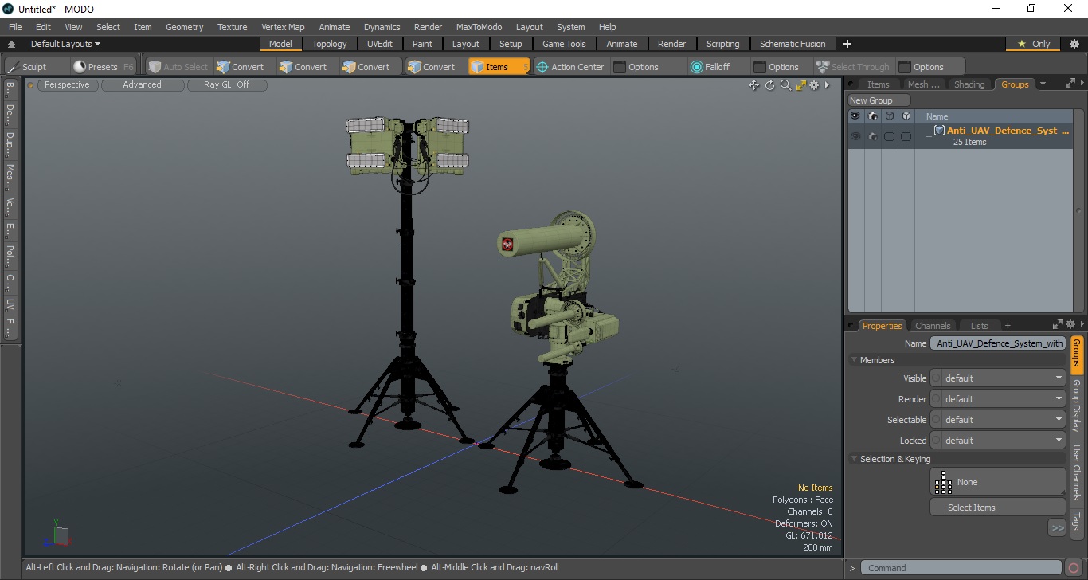Click New Group button
This screenshot has height=580, width=1088.
(879, 100)
